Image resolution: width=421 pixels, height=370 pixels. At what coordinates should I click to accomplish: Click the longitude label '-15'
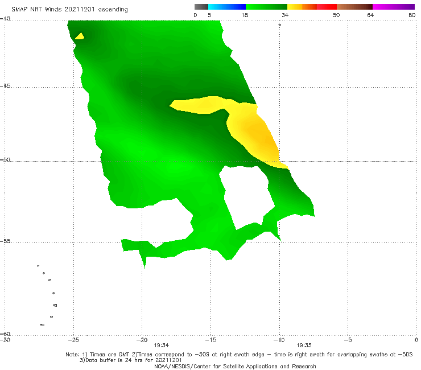[x=210, y=340]
